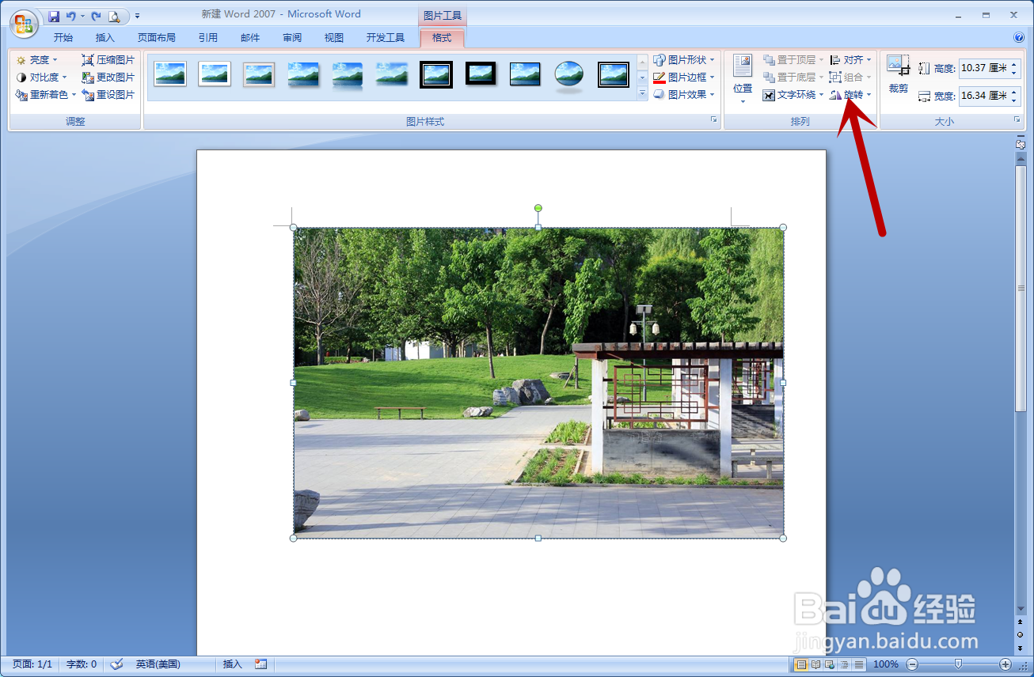The image size is (1034, 677).
Task: Click the proofing check icon in status bar
Action: (x=117, y=664)
